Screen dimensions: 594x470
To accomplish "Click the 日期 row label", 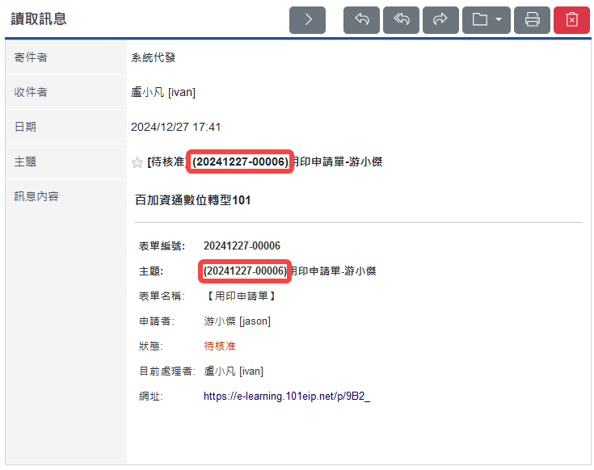I will (x=25, y=127).
